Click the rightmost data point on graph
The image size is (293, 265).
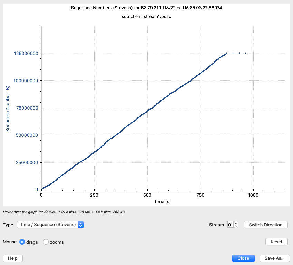246,53
